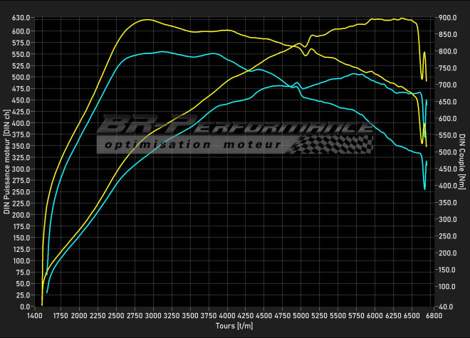Click the 4000 label on the RPM axis

[x=226, y=315]
